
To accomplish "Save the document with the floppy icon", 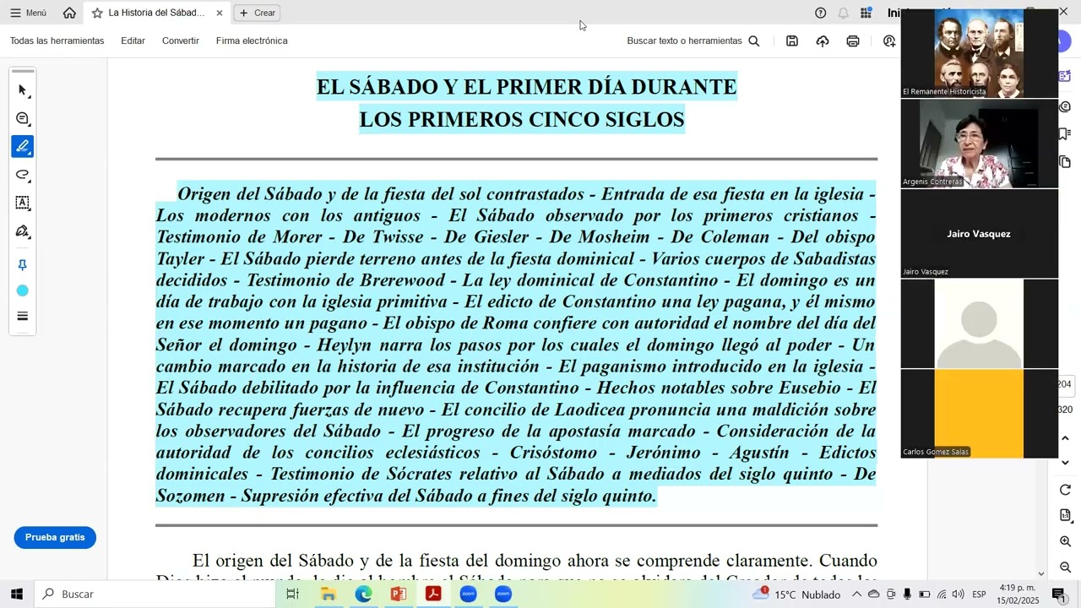I will coord(792,41).
